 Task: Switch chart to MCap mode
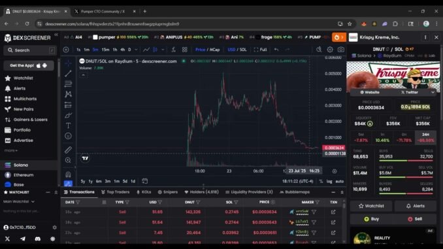215,50
